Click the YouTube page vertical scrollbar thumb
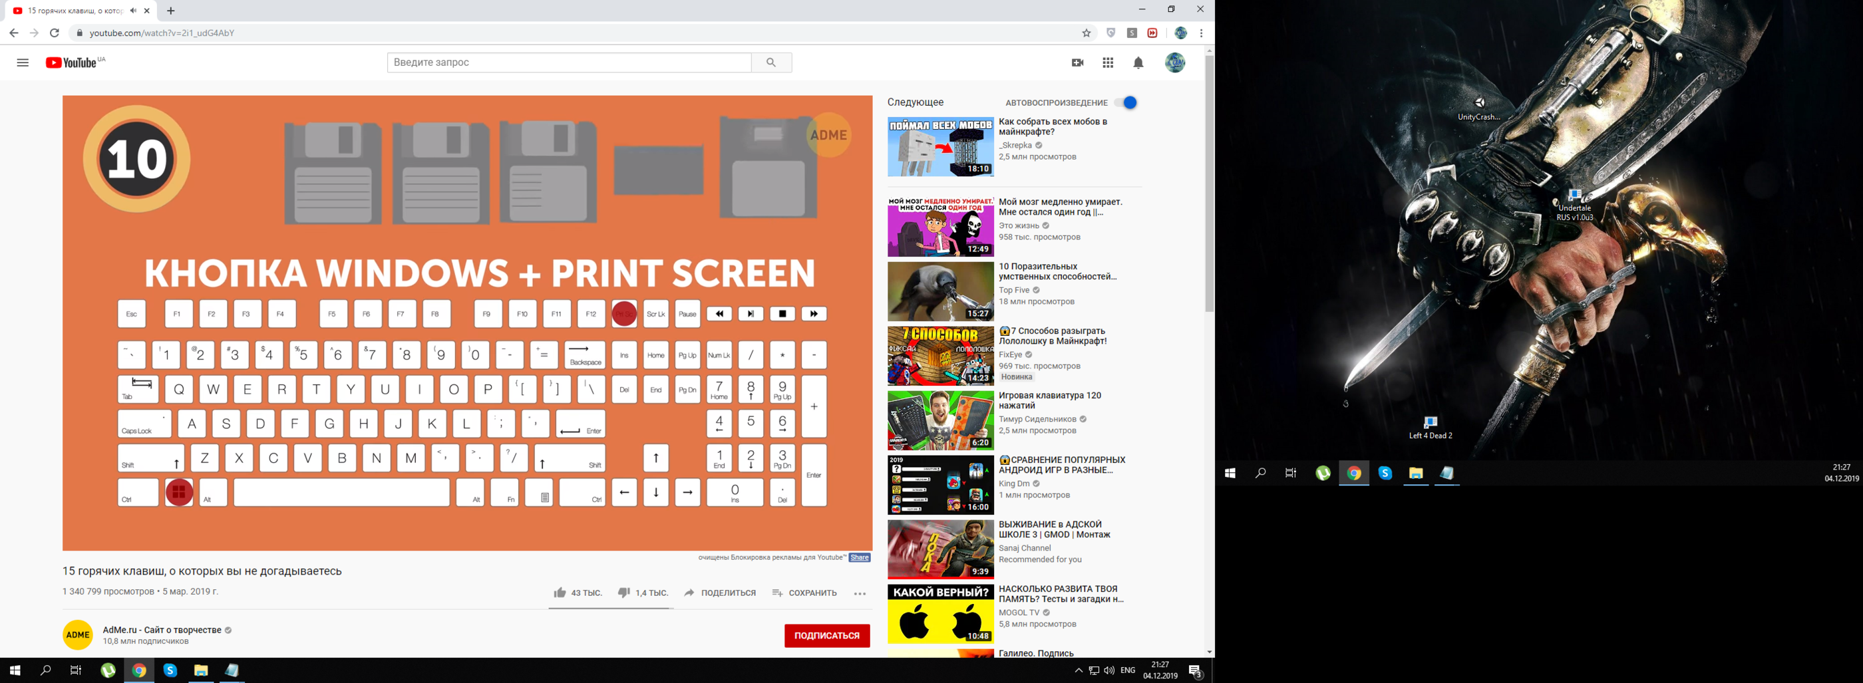The height and width of the screenshot is (683, 1863). 1209,184
